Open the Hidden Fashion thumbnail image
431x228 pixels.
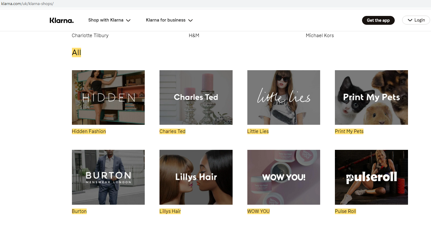click(x=108, y=97)
